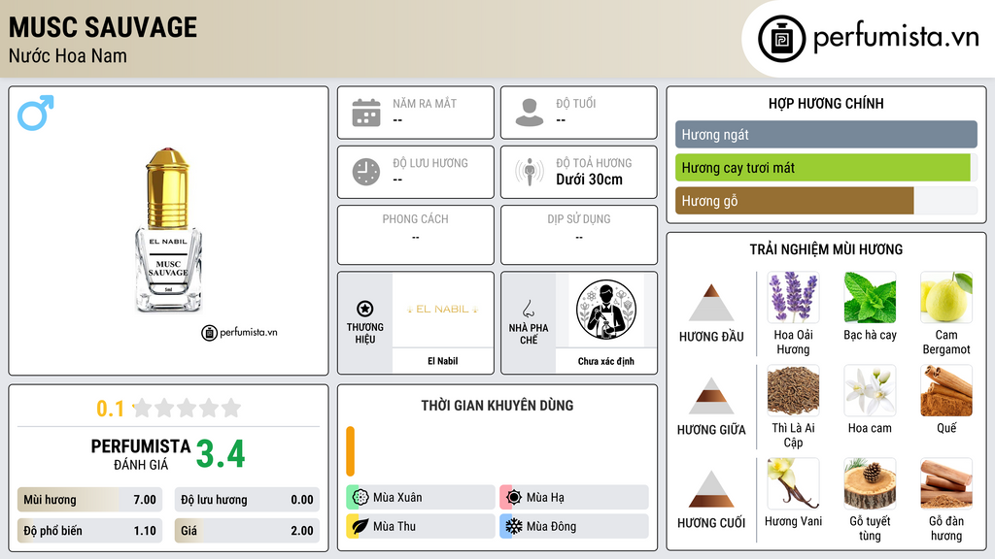Select the Mùa Thu season label
The height and width of the screenshot is (559, 995).
(x=395, y=526)
